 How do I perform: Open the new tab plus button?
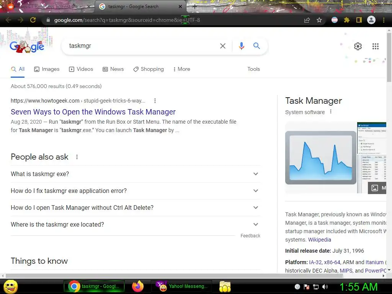194,7
